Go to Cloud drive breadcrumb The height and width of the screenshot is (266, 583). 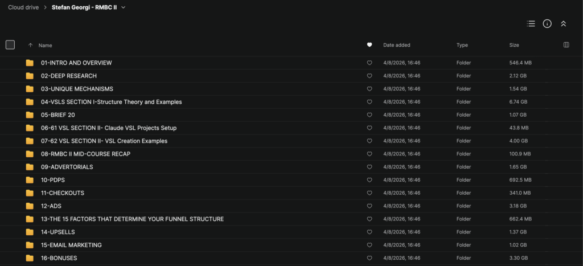23,7
